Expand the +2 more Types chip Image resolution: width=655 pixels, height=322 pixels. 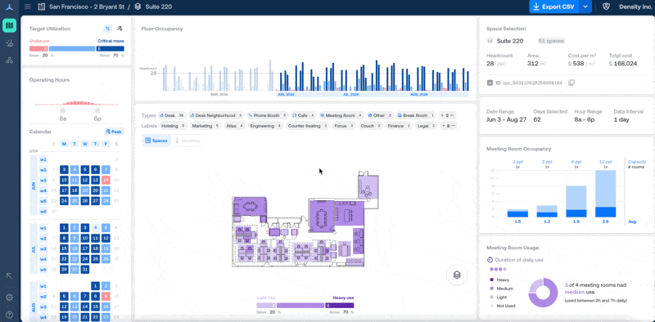(x=447, y=115)
